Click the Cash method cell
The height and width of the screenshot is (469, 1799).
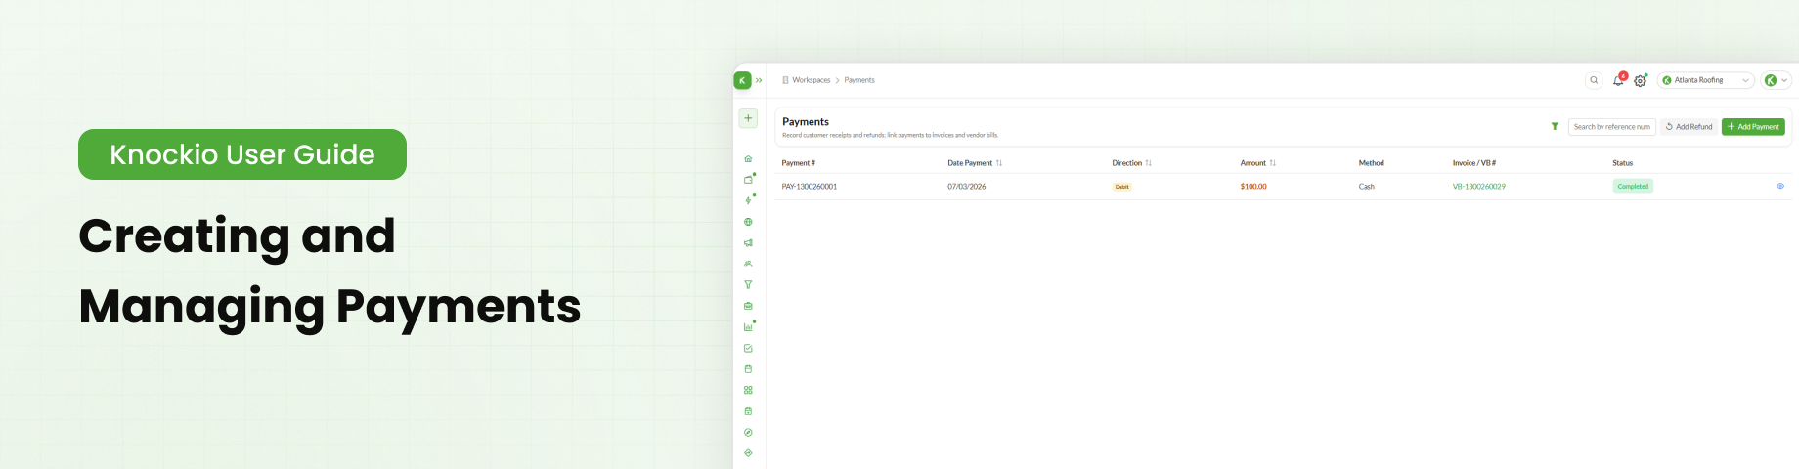tap(1366, 187)
